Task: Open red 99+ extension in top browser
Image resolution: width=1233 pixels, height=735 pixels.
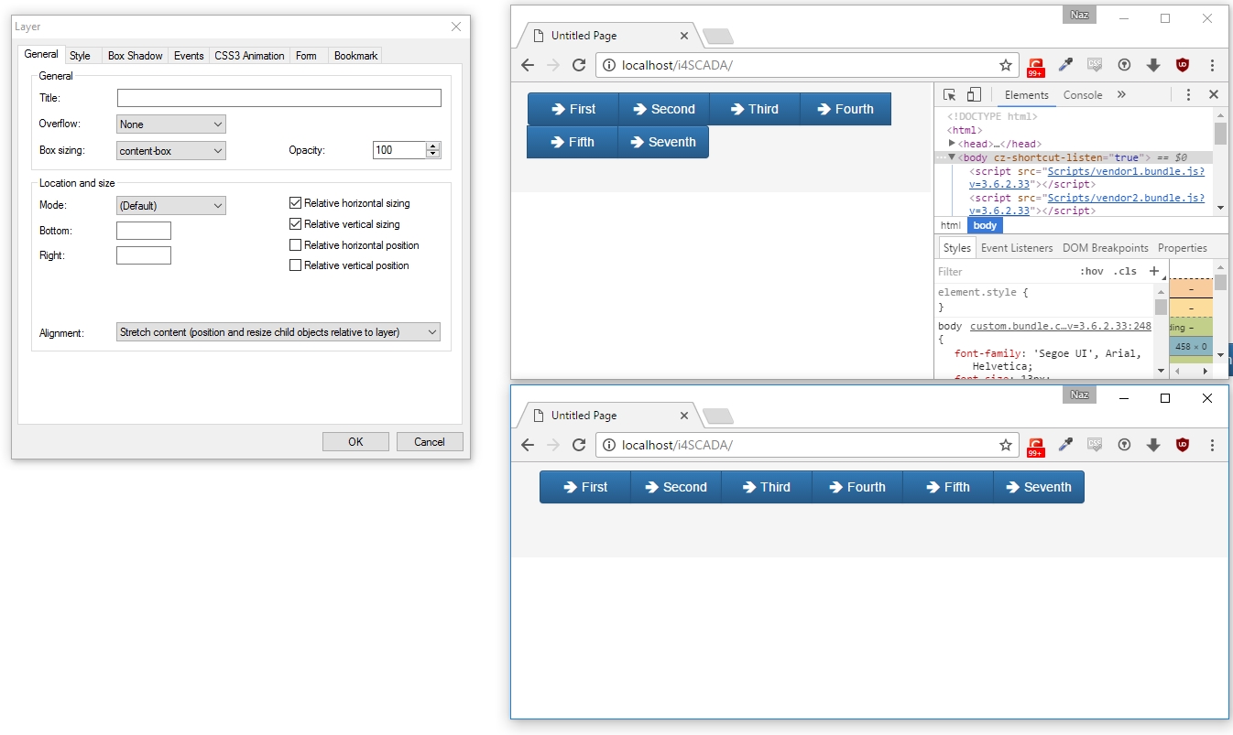Action: click(1036, 66)
